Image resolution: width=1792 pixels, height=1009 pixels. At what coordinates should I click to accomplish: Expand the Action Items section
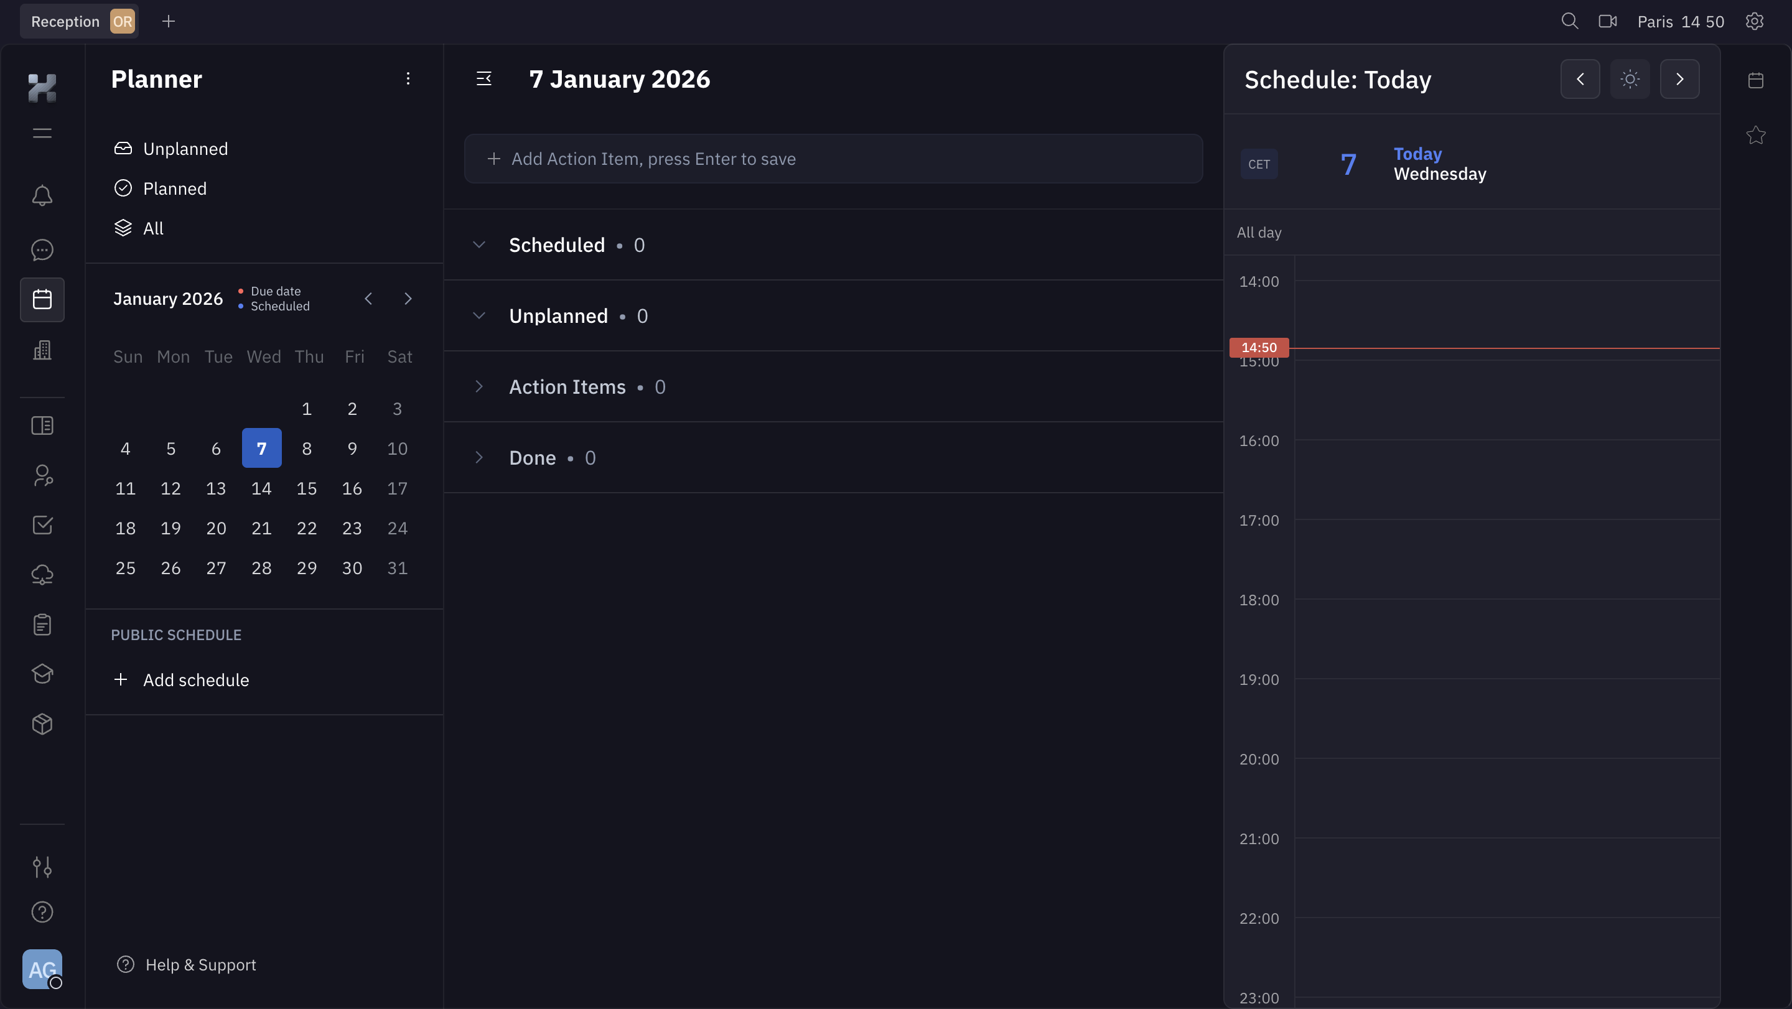478,387
